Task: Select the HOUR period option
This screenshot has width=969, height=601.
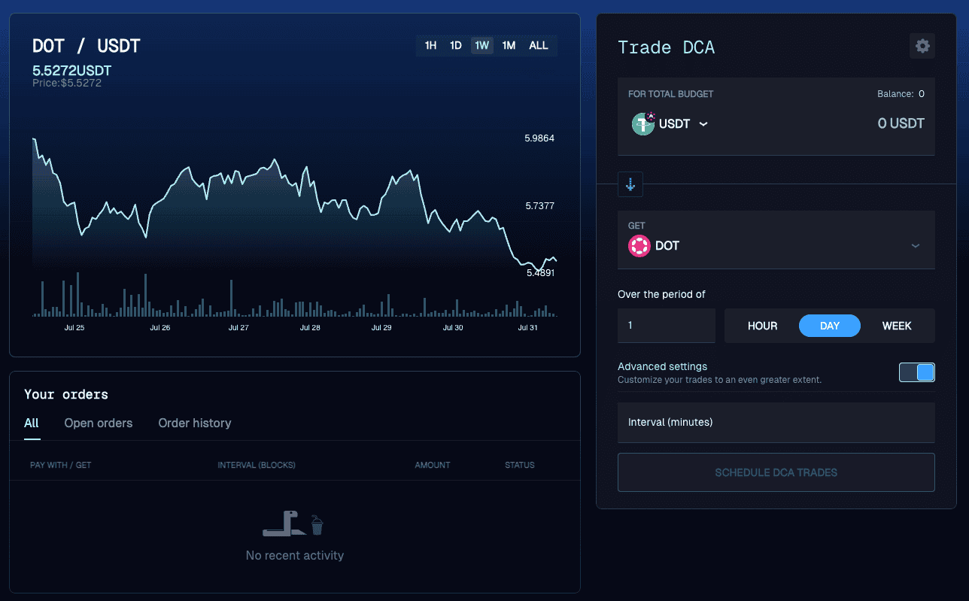Action: tap(762, 326)
